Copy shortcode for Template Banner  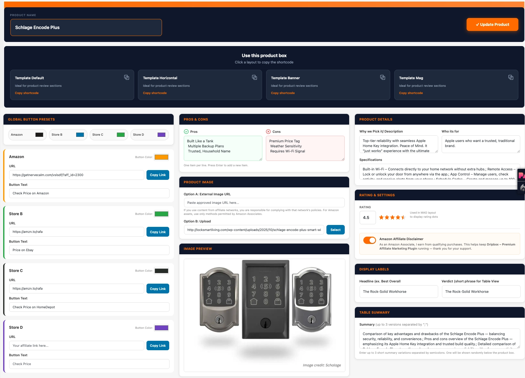(283, 93)
